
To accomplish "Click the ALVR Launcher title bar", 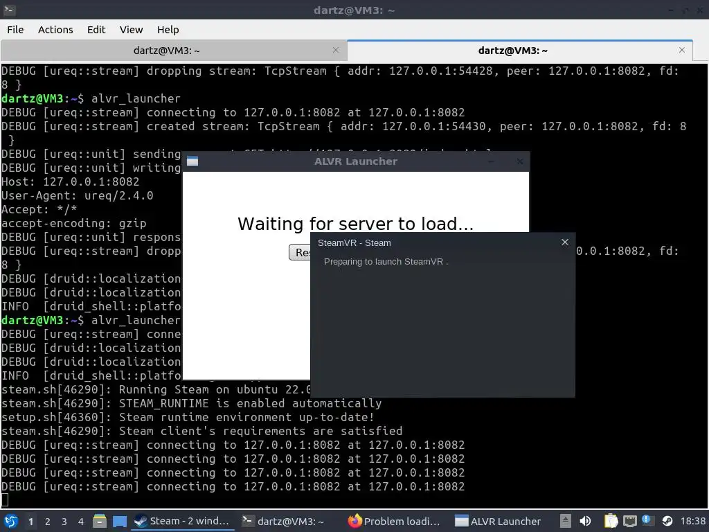I will (356, 161).
